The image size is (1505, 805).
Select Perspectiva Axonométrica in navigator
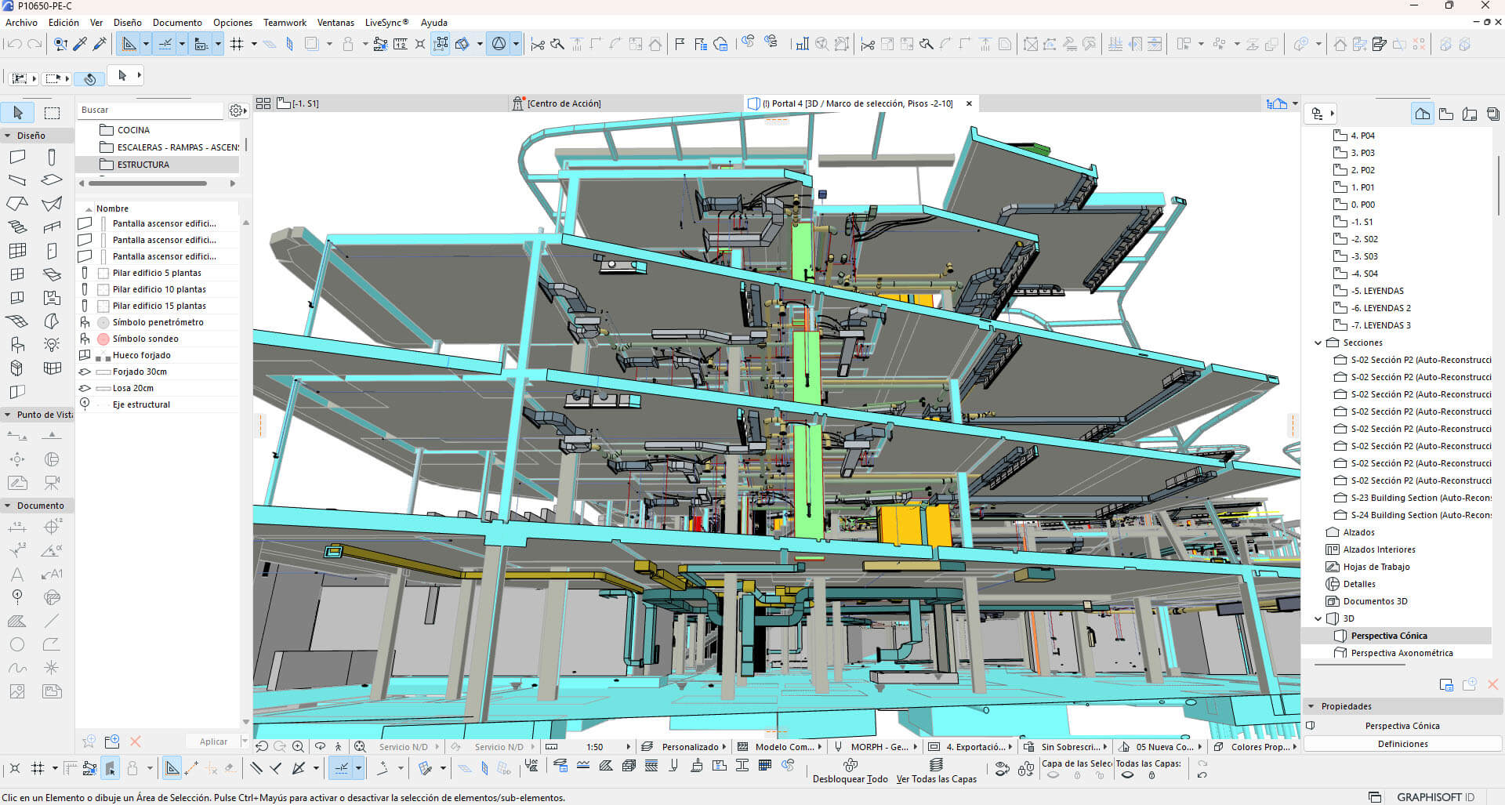click(x=1401, y=653)
